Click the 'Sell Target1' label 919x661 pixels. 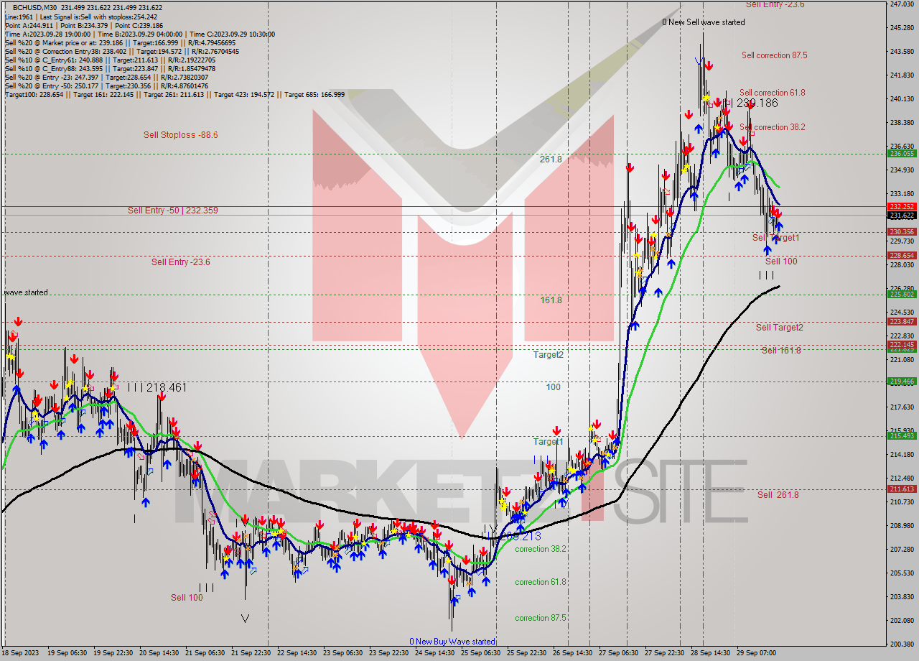pos(775,238)
